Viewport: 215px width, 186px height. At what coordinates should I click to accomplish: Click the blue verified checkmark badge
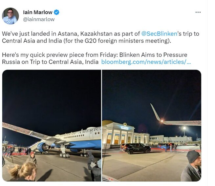[x=56, y=12]
